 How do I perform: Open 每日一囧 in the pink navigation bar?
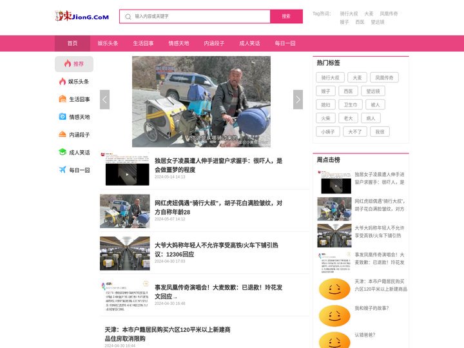(x=285, y=44)
